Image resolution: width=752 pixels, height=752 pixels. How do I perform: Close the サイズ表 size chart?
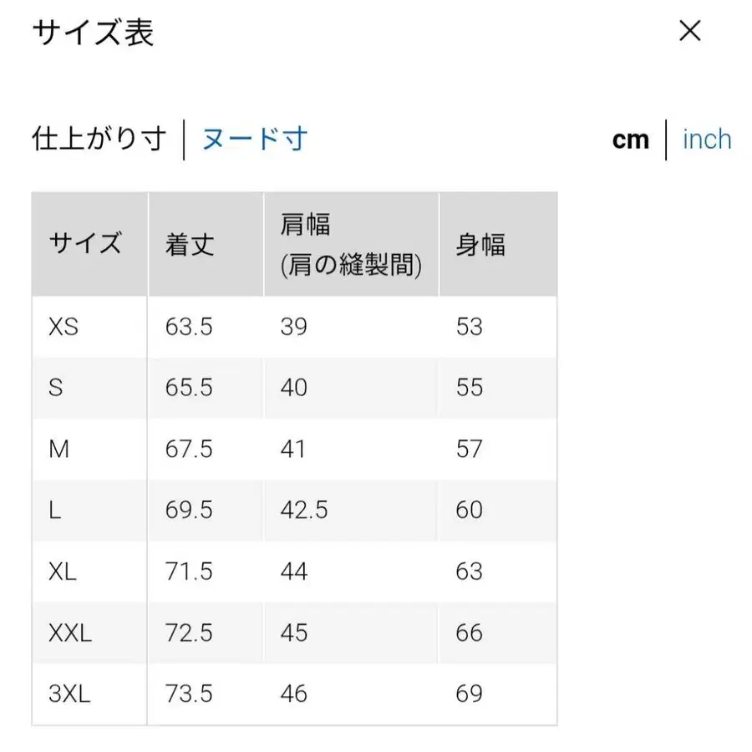pos(689,31)
